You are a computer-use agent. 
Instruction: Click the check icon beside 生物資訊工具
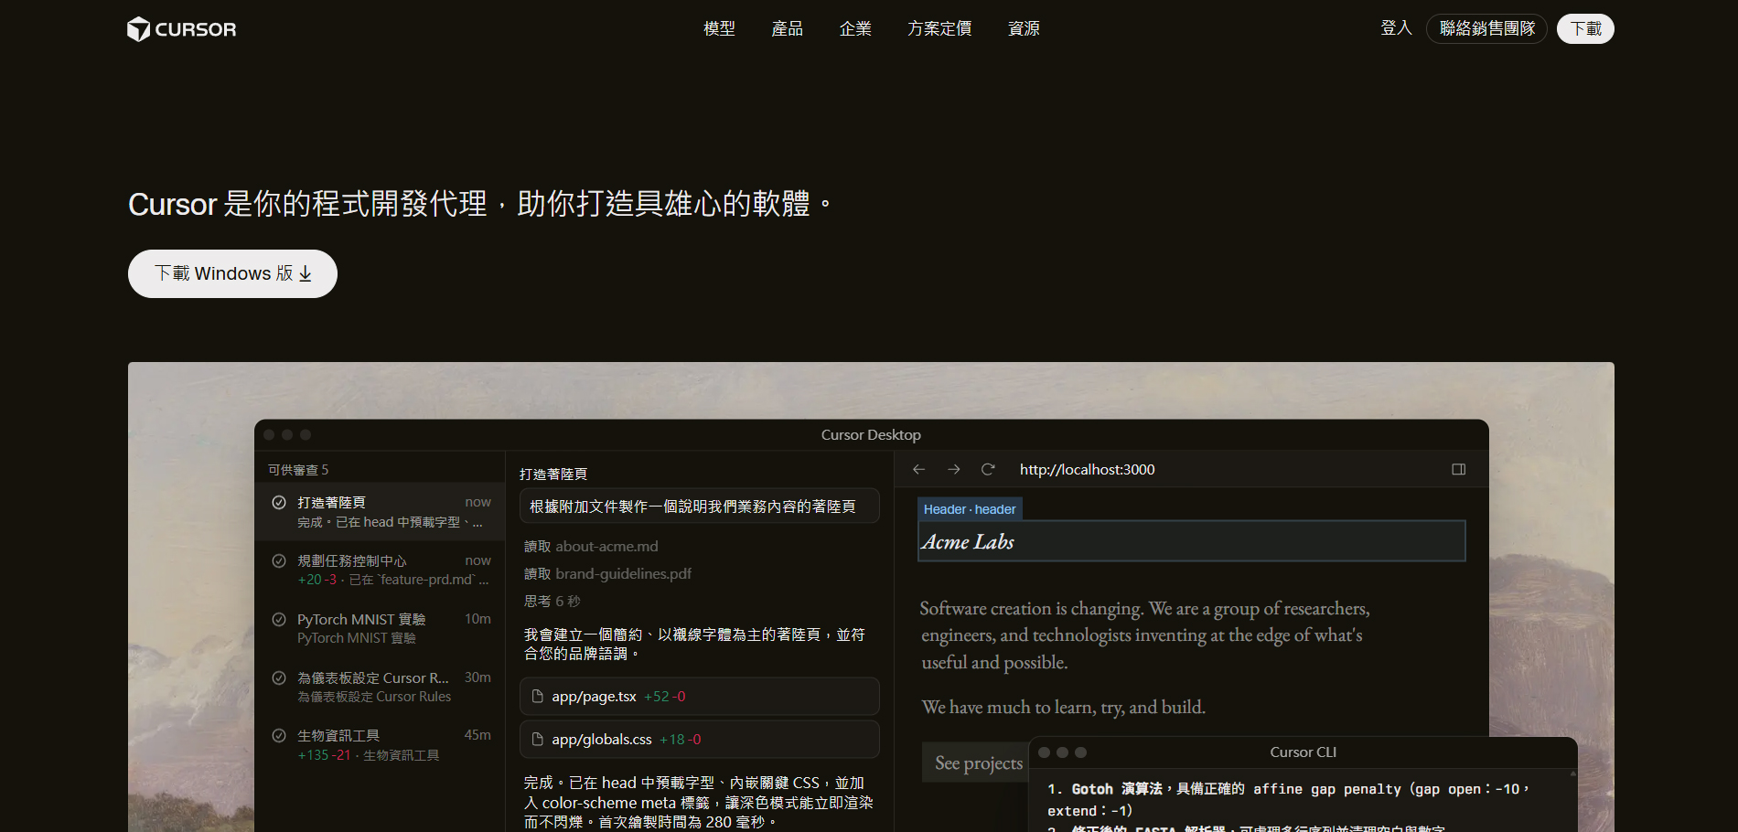click(279, 735)
